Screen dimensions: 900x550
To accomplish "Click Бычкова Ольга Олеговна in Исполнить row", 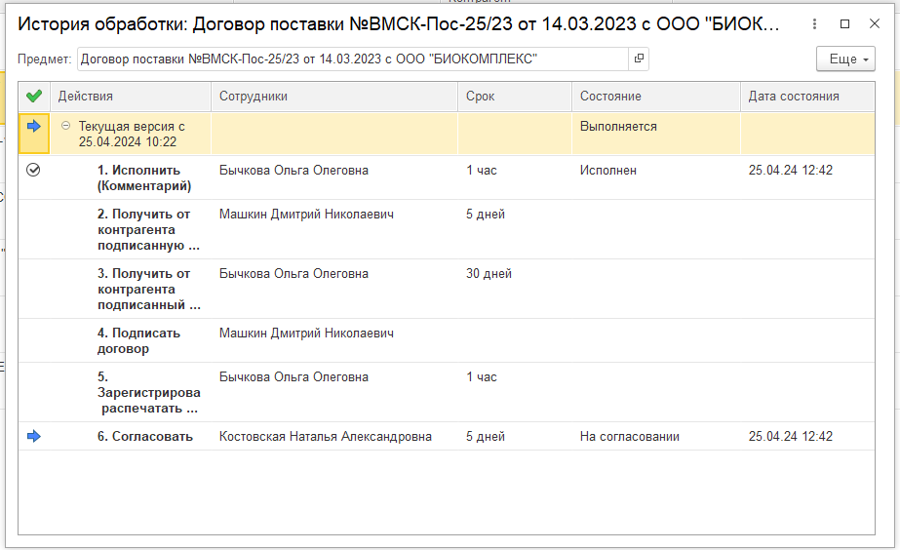I will (x=293, y=170).
